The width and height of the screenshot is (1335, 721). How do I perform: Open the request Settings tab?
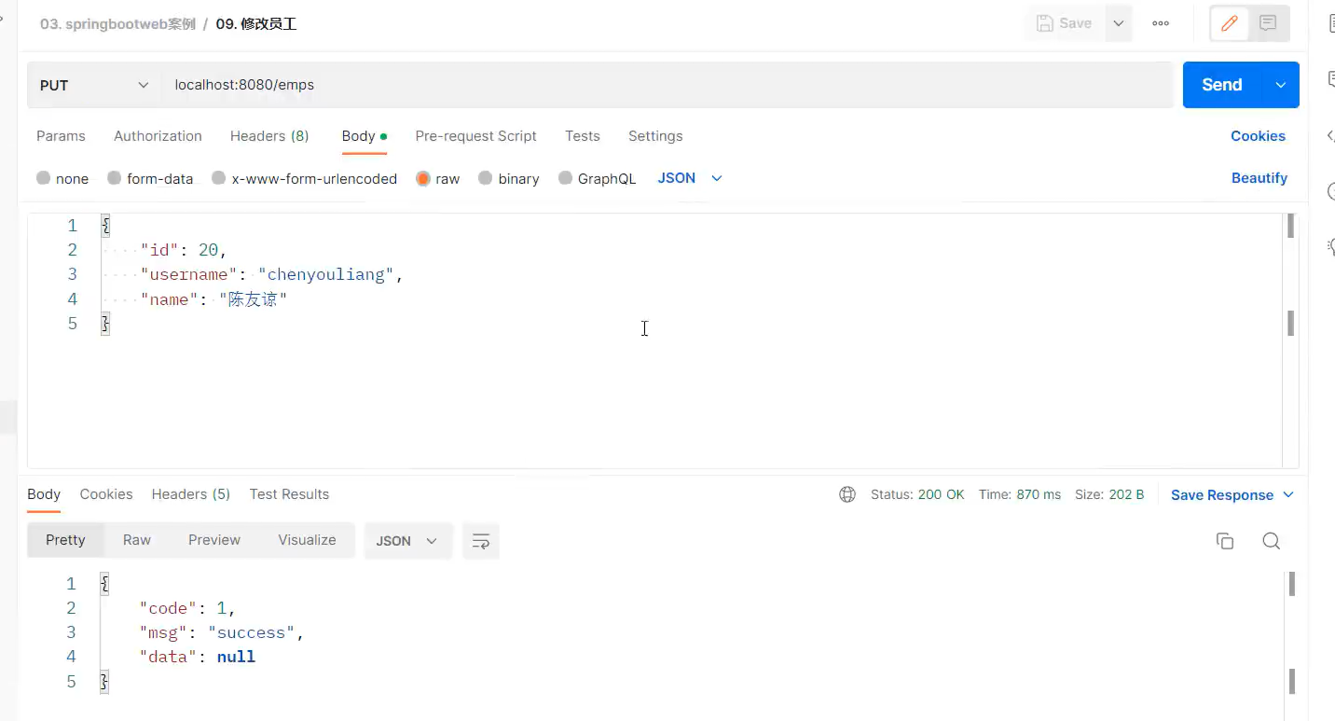[x=655, y=136]
